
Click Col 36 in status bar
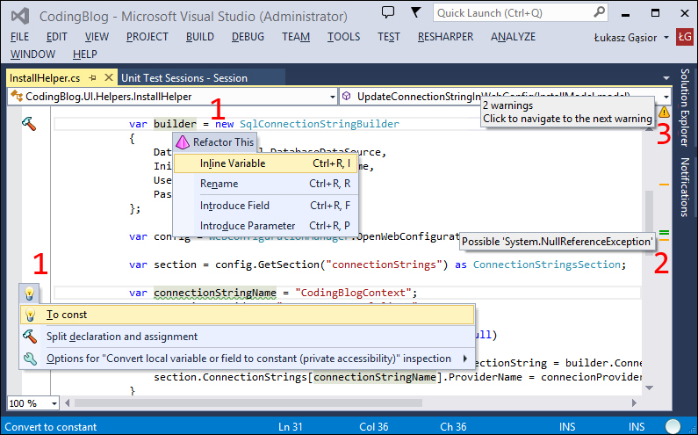(x=373, y=427)
